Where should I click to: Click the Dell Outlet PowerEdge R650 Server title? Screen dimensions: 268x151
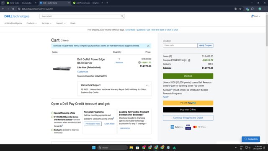(91, 61)
